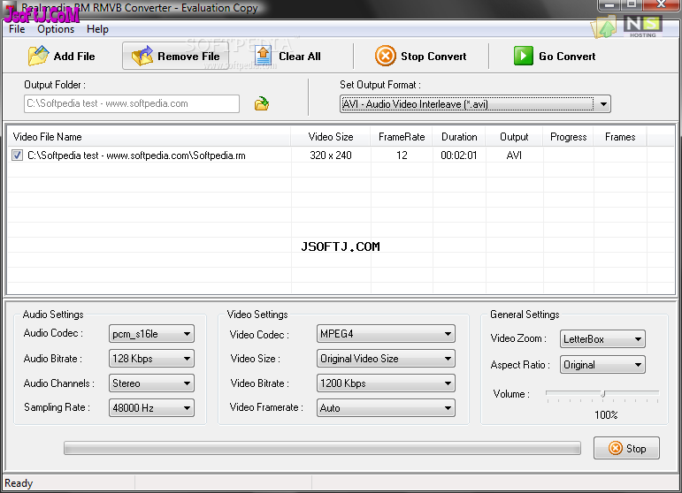Viewport: 682px width, 493px height.
Task: Click the Stop button beside the progress bar
Action: (626, 448)
